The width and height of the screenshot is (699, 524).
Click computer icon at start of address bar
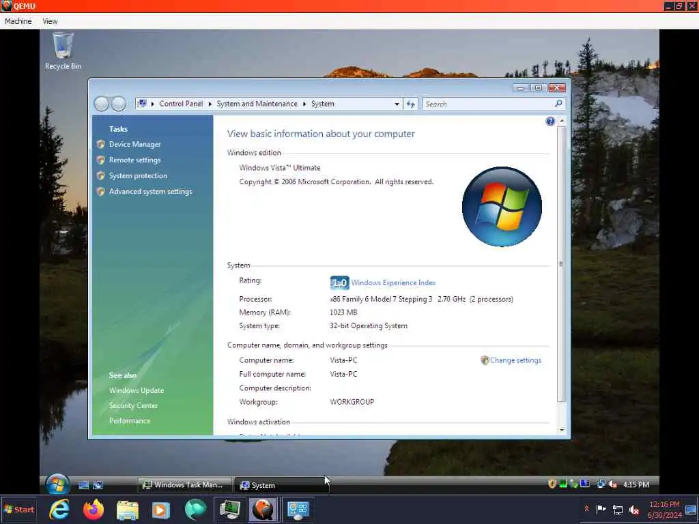click(142, 104)
